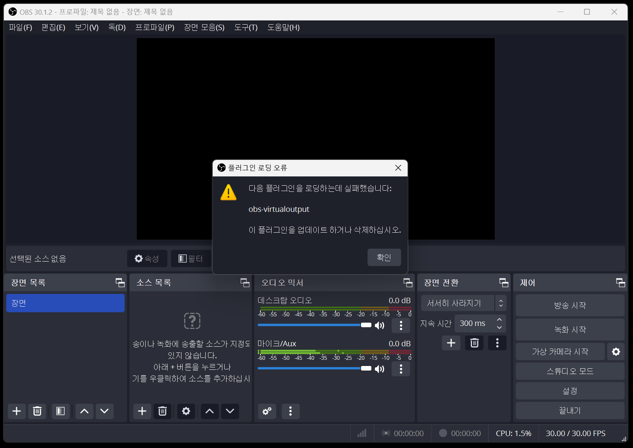Delete the selected source with the trash icon
This screenshot has height=448, width=633.
click(163, 411)
